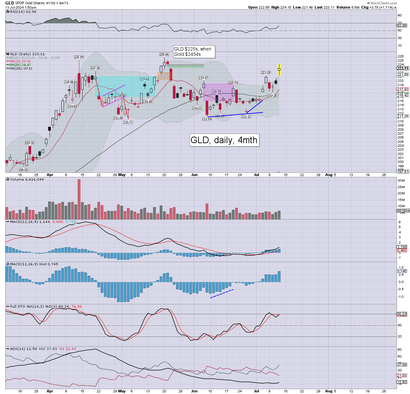The width and height of the screenshot is (410, 394).
Task: Click the Volume panel bar chart icon
Action: [x=8, y=180]
